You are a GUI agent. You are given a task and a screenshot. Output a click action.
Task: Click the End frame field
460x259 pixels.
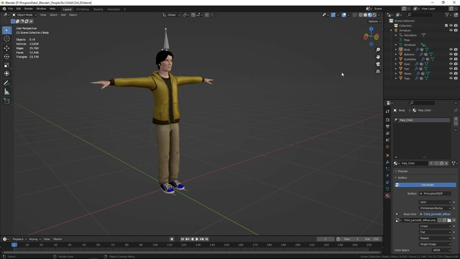371,239
